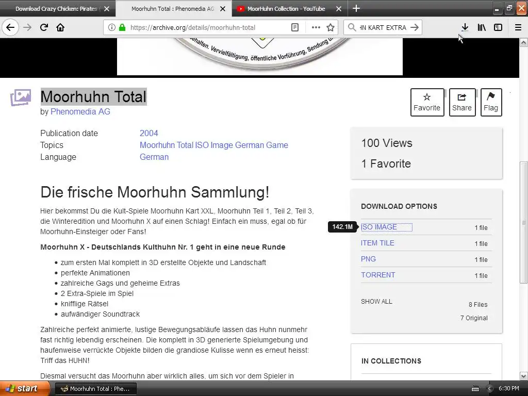Click the 1 Favorite text
The height and width of the screenshot is (396, 528).
[386, 163]
